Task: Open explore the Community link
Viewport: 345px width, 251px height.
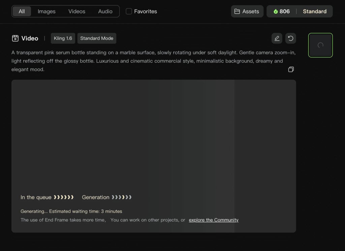Action: click(213, 220)
